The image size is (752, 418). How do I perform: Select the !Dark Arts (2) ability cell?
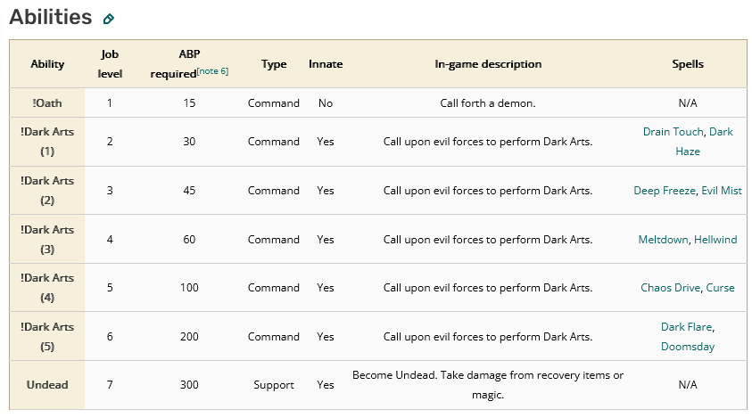click(47, 191)
